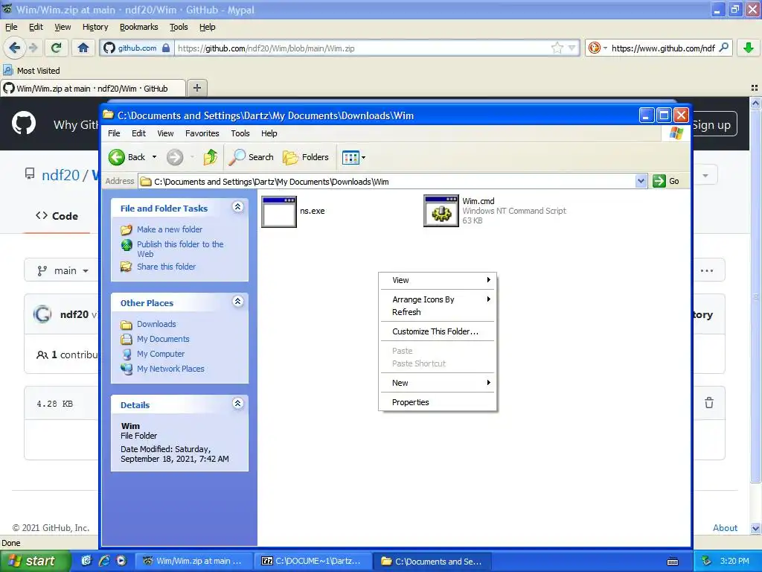Open Search in the Explorer toolbar

click(252, 157)
